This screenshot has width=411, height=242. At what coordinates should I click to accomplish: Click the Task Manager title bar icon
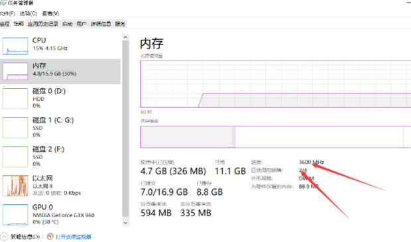(3, 3)
